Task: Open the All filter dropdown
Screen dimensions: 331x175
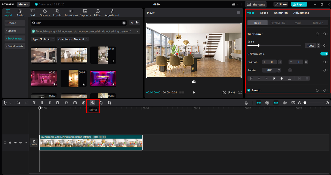Action: pos(135,23)
